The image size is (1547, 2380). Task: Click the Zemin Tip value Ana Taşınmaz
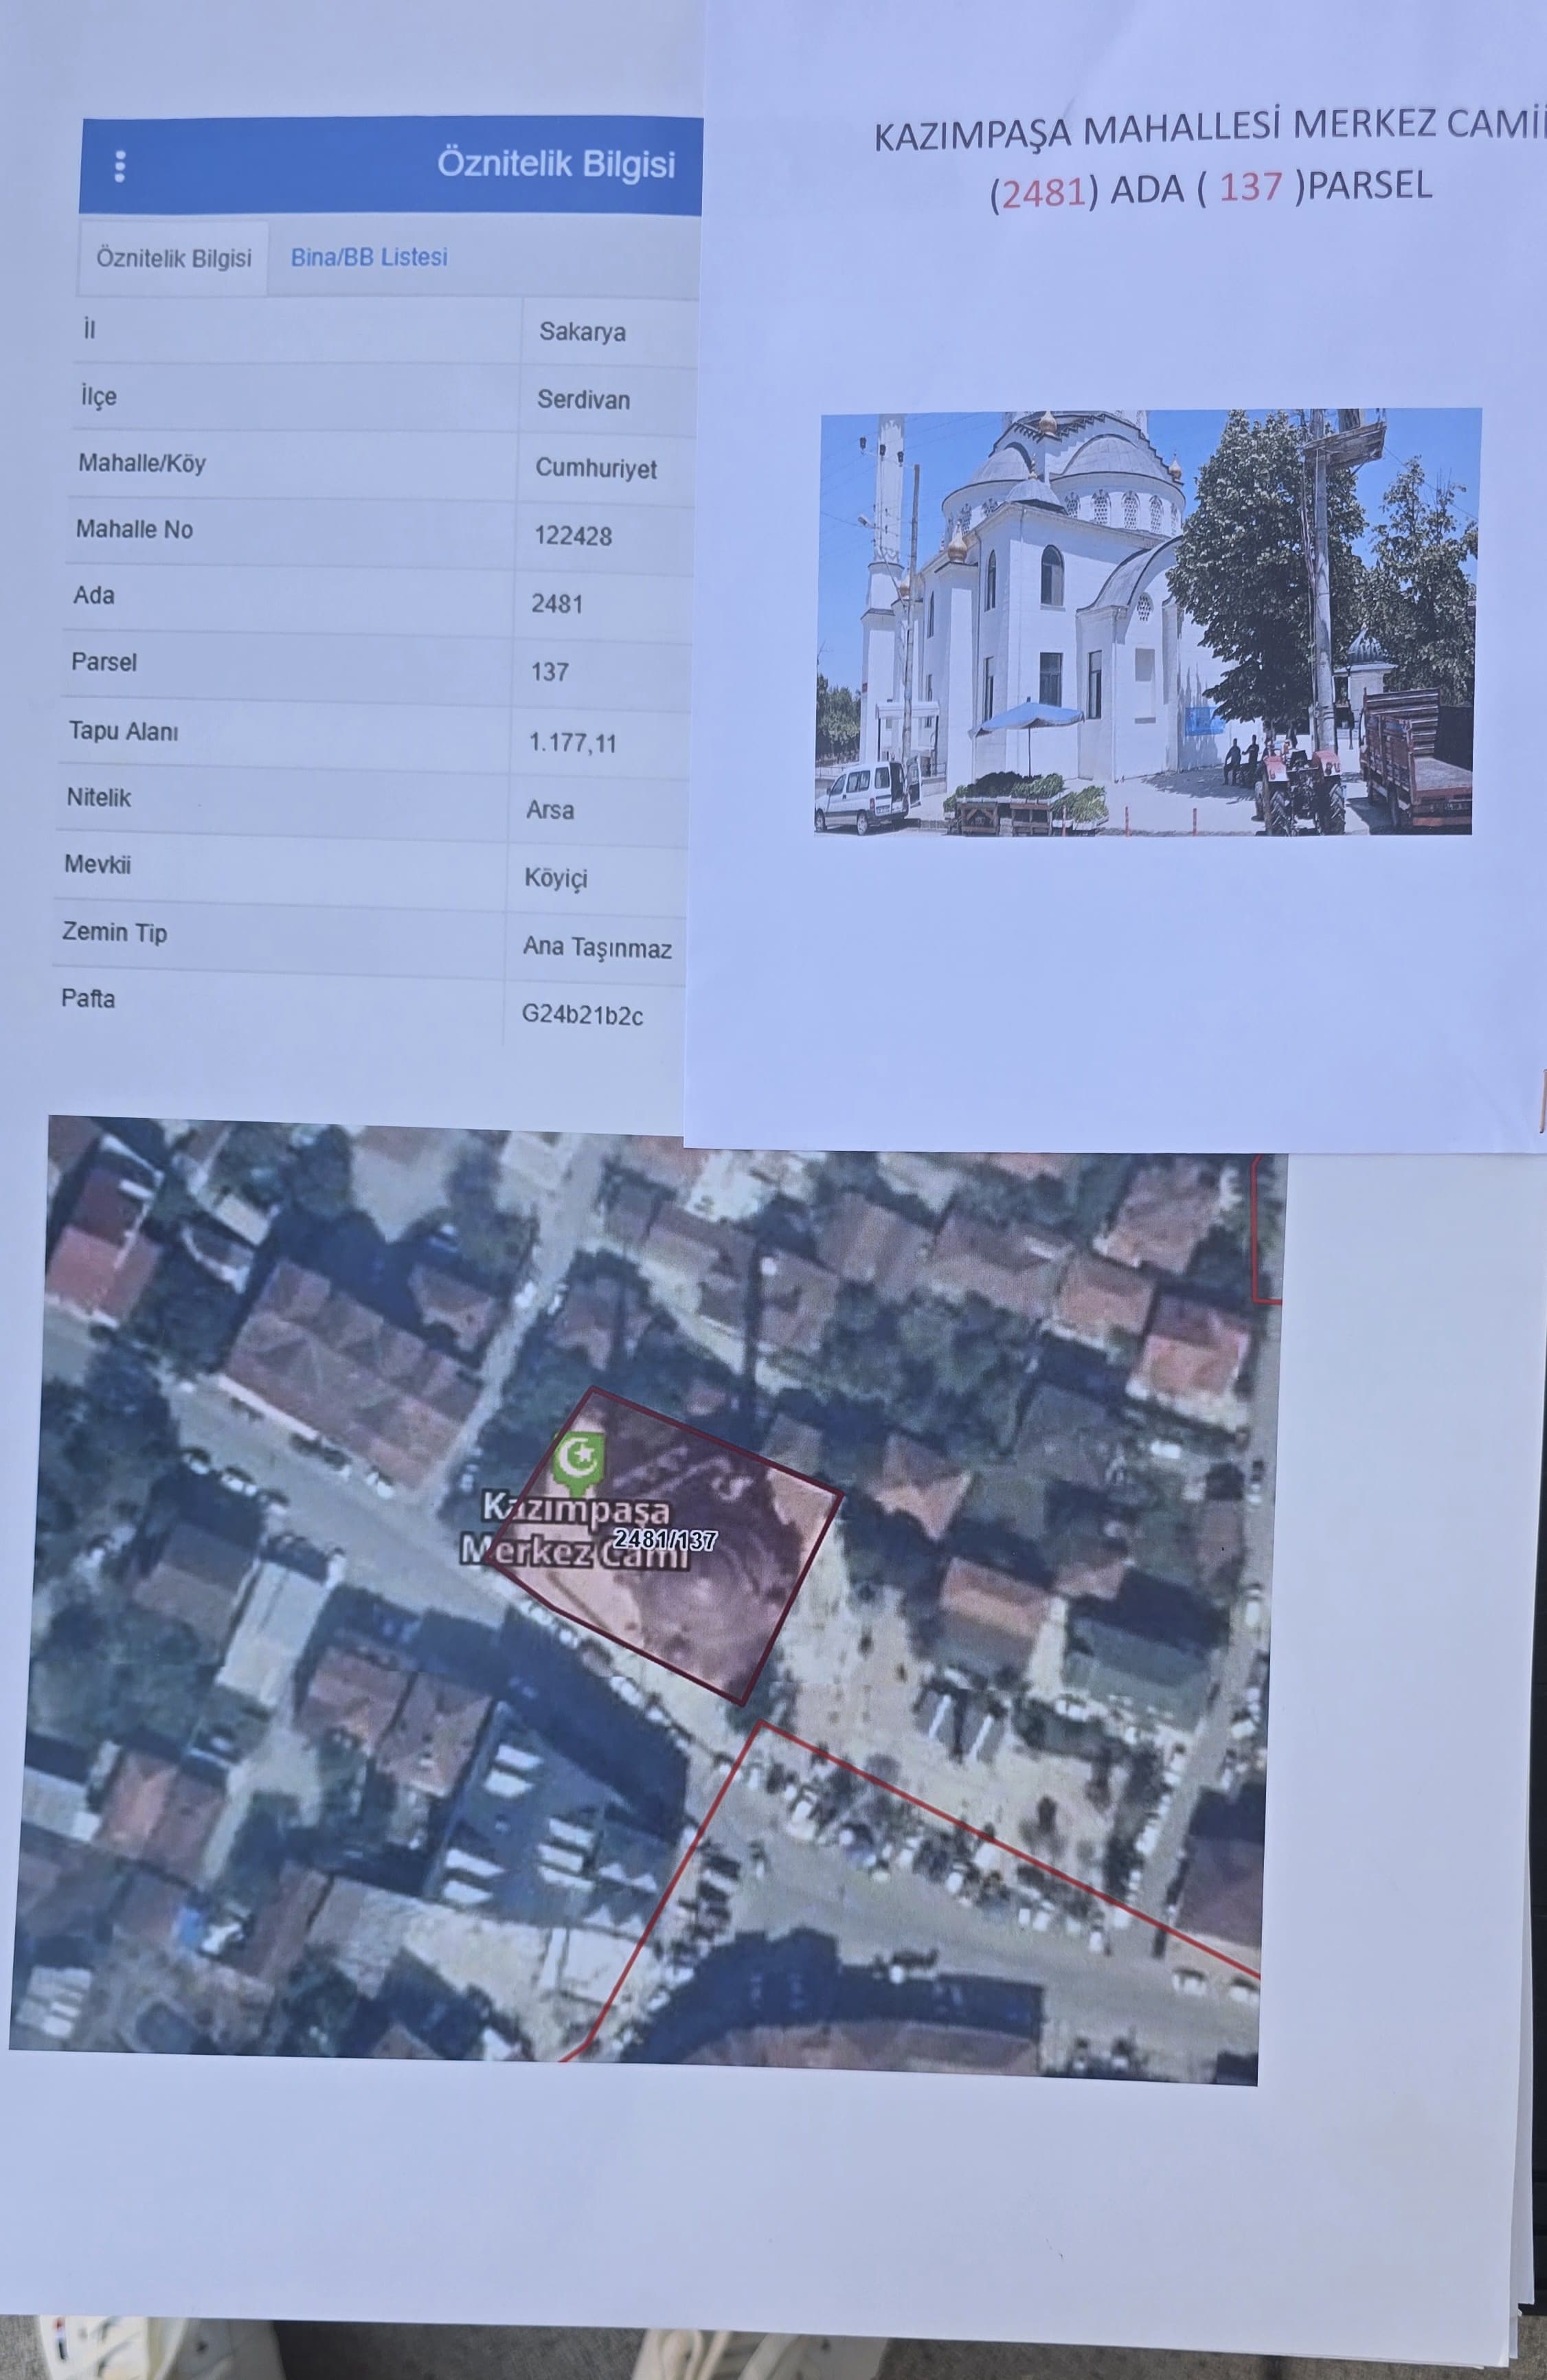(x=597, y=948)
